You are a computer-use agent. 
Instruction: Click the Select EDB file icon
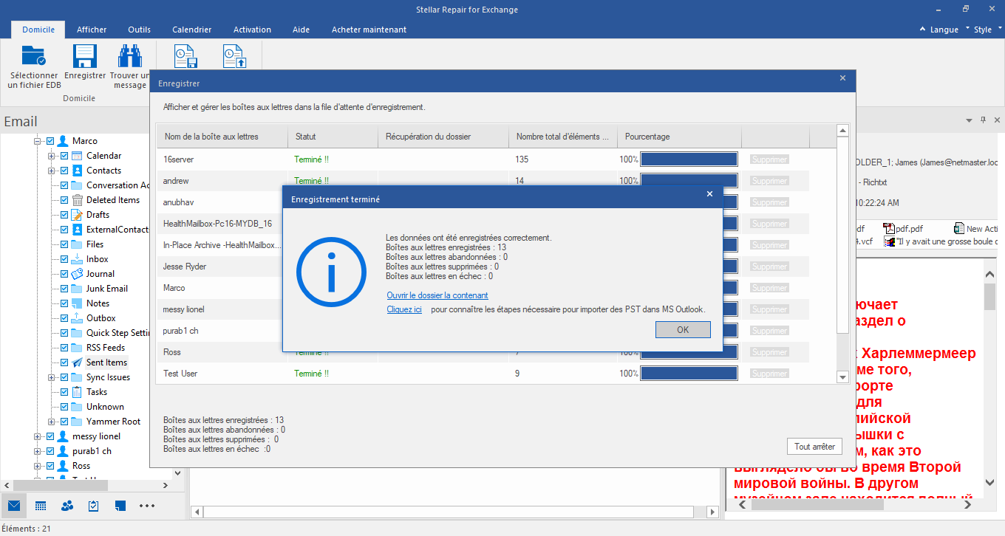pos(34,56)
